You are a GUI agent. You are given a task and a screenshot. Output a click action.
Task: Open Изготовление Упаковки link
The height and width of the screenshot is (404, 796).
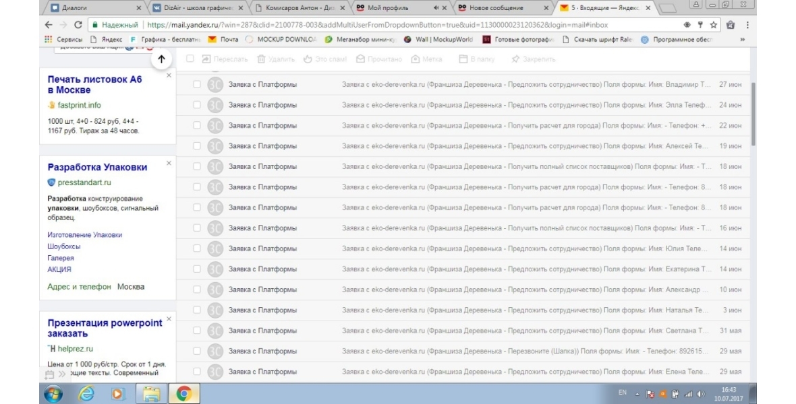(85, 235)
